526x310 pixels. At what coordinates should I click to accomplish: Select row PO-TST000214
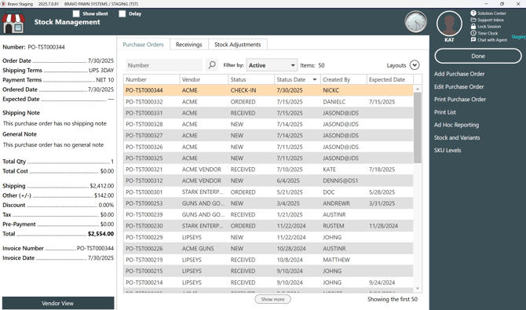[268, 283]
